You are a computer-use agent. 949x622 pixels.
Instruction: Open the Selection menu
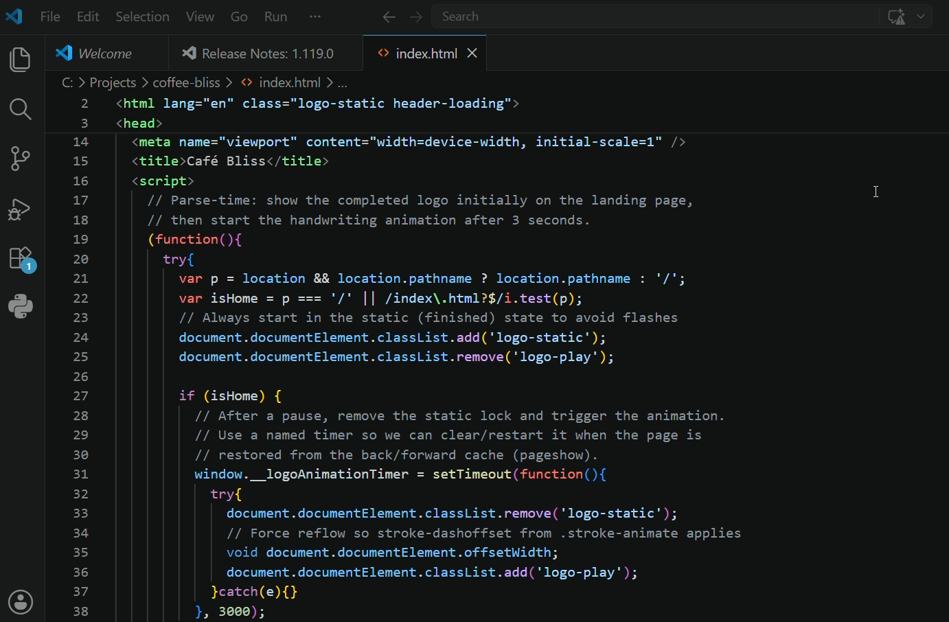142,16
